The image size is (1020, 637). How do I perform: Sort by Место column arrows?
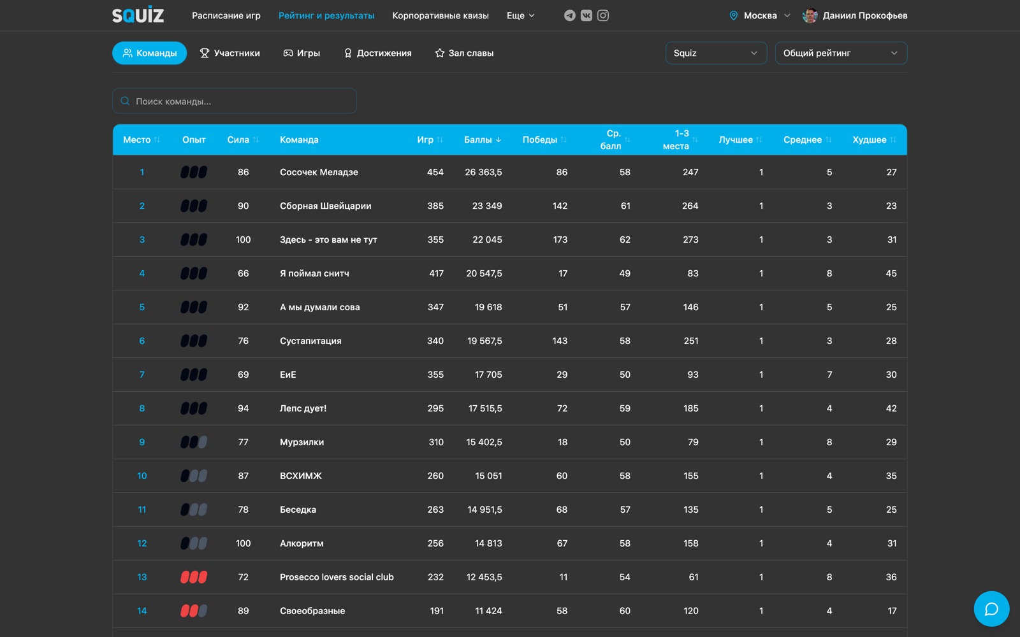[x=157, y=140]
